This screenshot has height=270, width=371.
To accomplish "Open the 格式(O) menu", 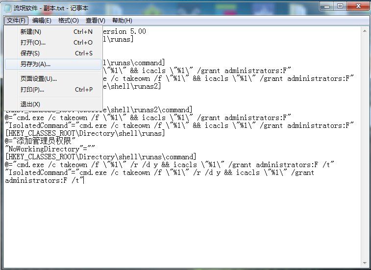I will (x=68, y=20).
